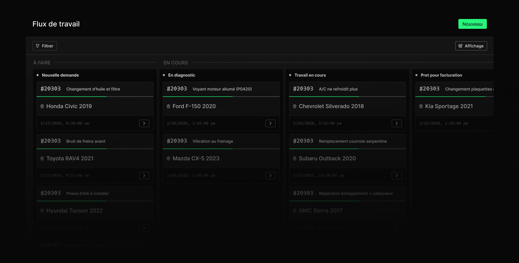Open the 'Bruit de freins avant' work order
The image size is (519, 263).
pos(86,141)
